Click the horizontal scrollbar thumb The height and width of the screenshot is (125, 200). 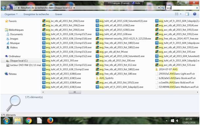75,92
